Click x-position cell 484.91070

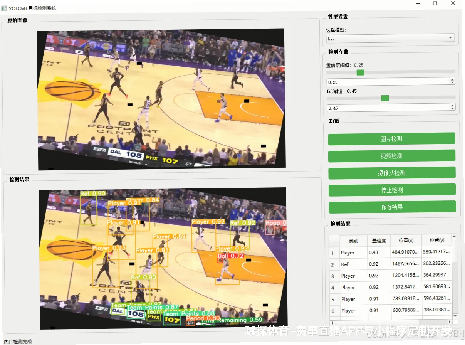(406, 253)
